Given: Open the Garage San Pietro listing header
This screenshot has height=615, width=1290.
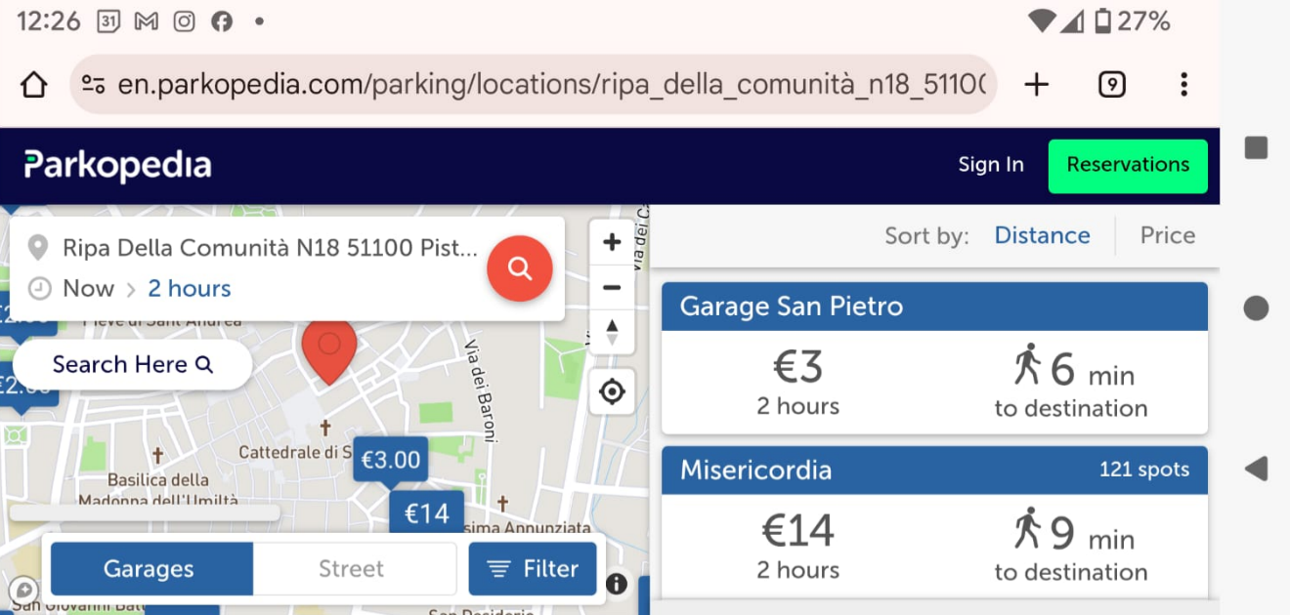Looking at the screenshot, I should (x=934, y=307).
